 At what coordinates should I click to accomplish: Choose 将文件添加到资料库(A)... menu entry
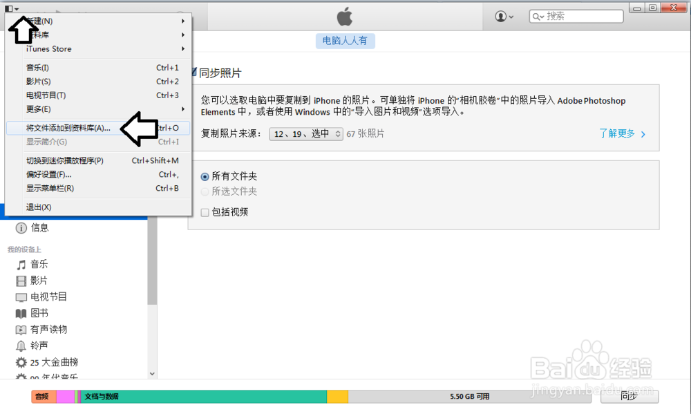[x=98, y=128]
